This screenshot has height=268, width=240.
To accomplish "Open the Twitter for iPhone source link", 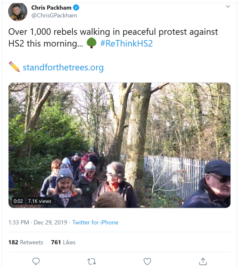I will point(95,222).
